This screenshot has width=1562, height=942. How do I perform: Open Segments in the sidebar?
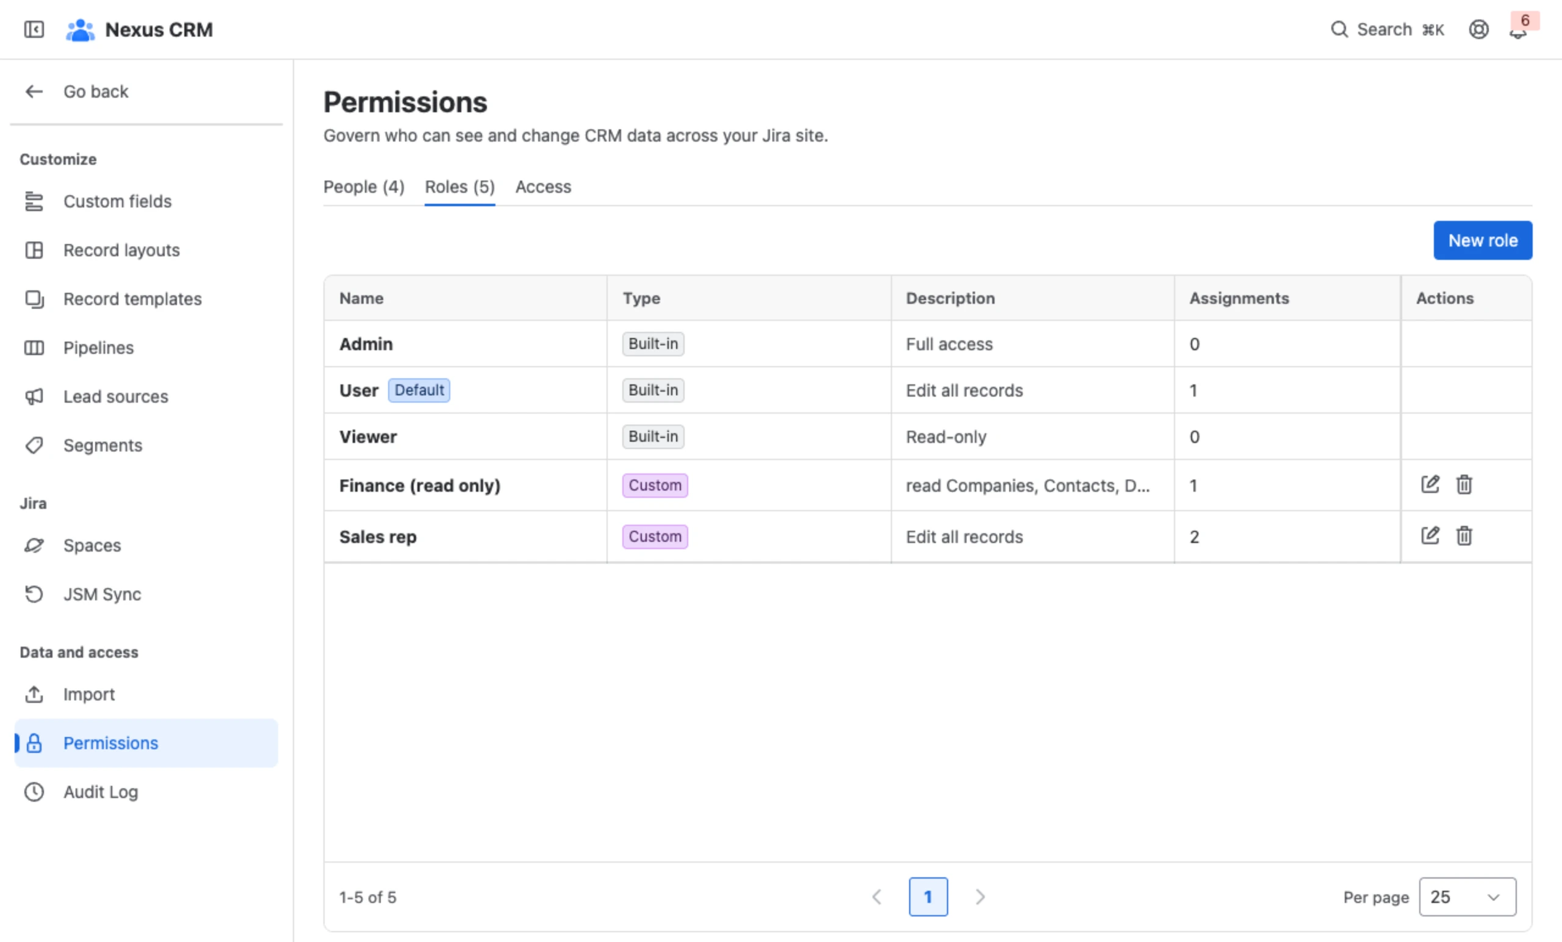tap(146, 445)
